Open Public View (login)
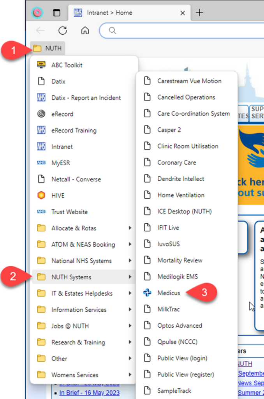The width and height of the screenshot is (264, 399). 187,358
